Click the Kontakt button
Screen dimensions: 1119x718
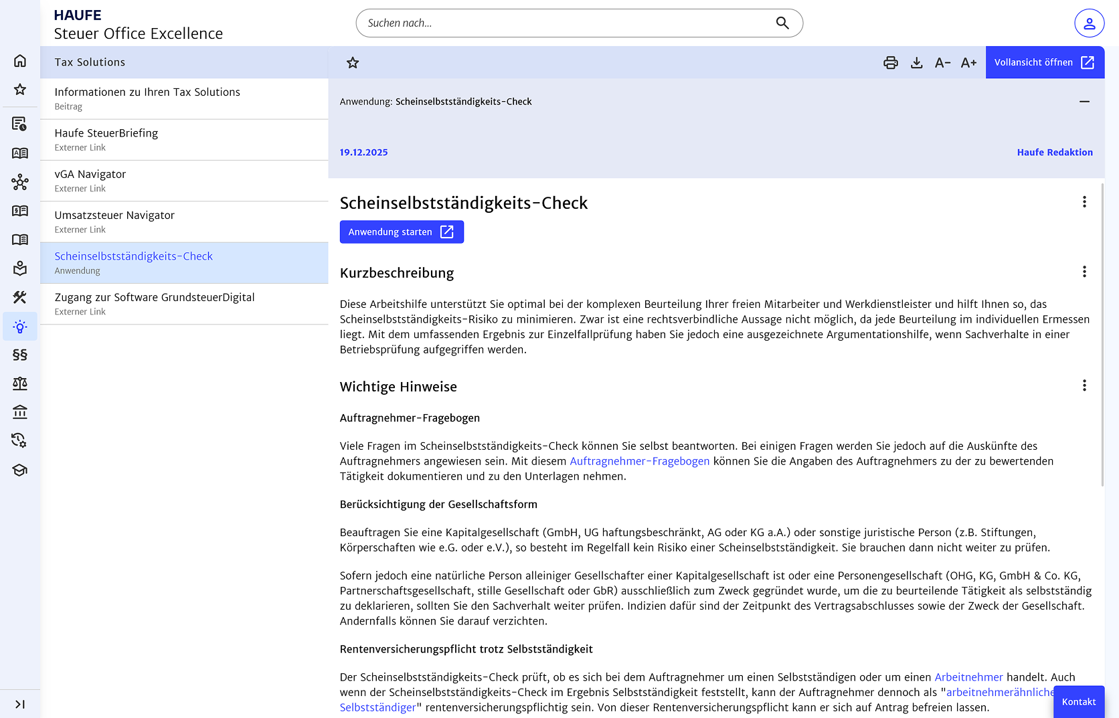(1079, 702)
